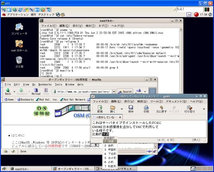This screenshot has height=172, width=214.
Task: Click the Mozilla Search button
Action: pyautogui.click(x=125, y=92)
